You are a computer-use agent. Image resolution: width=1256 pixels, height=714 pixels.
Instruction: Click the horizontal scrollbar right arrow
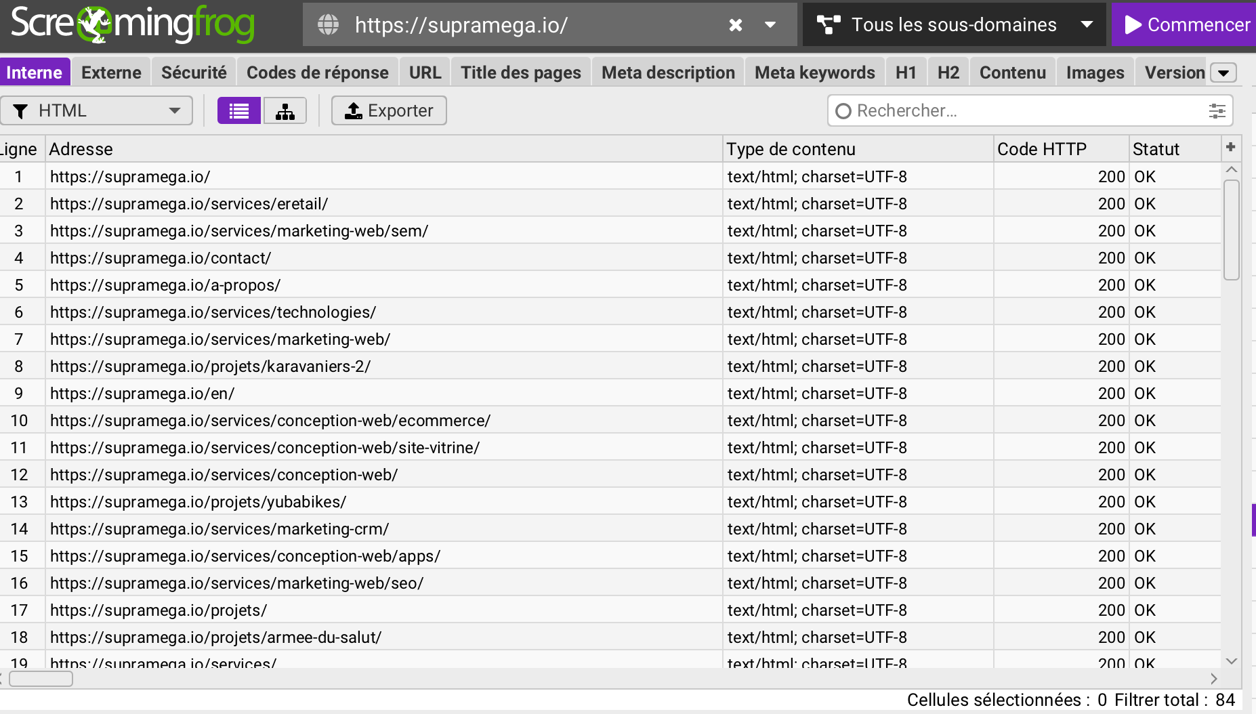click(1213, 678)
